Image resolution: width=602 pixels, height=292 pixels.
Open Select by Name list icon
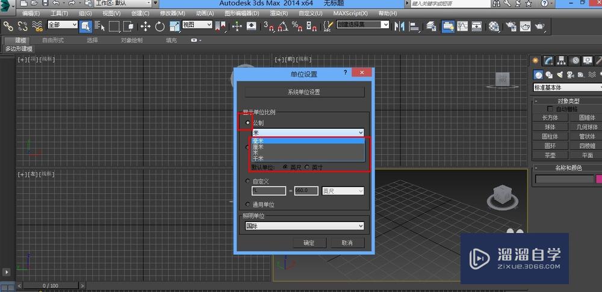[x=100, y=26]
